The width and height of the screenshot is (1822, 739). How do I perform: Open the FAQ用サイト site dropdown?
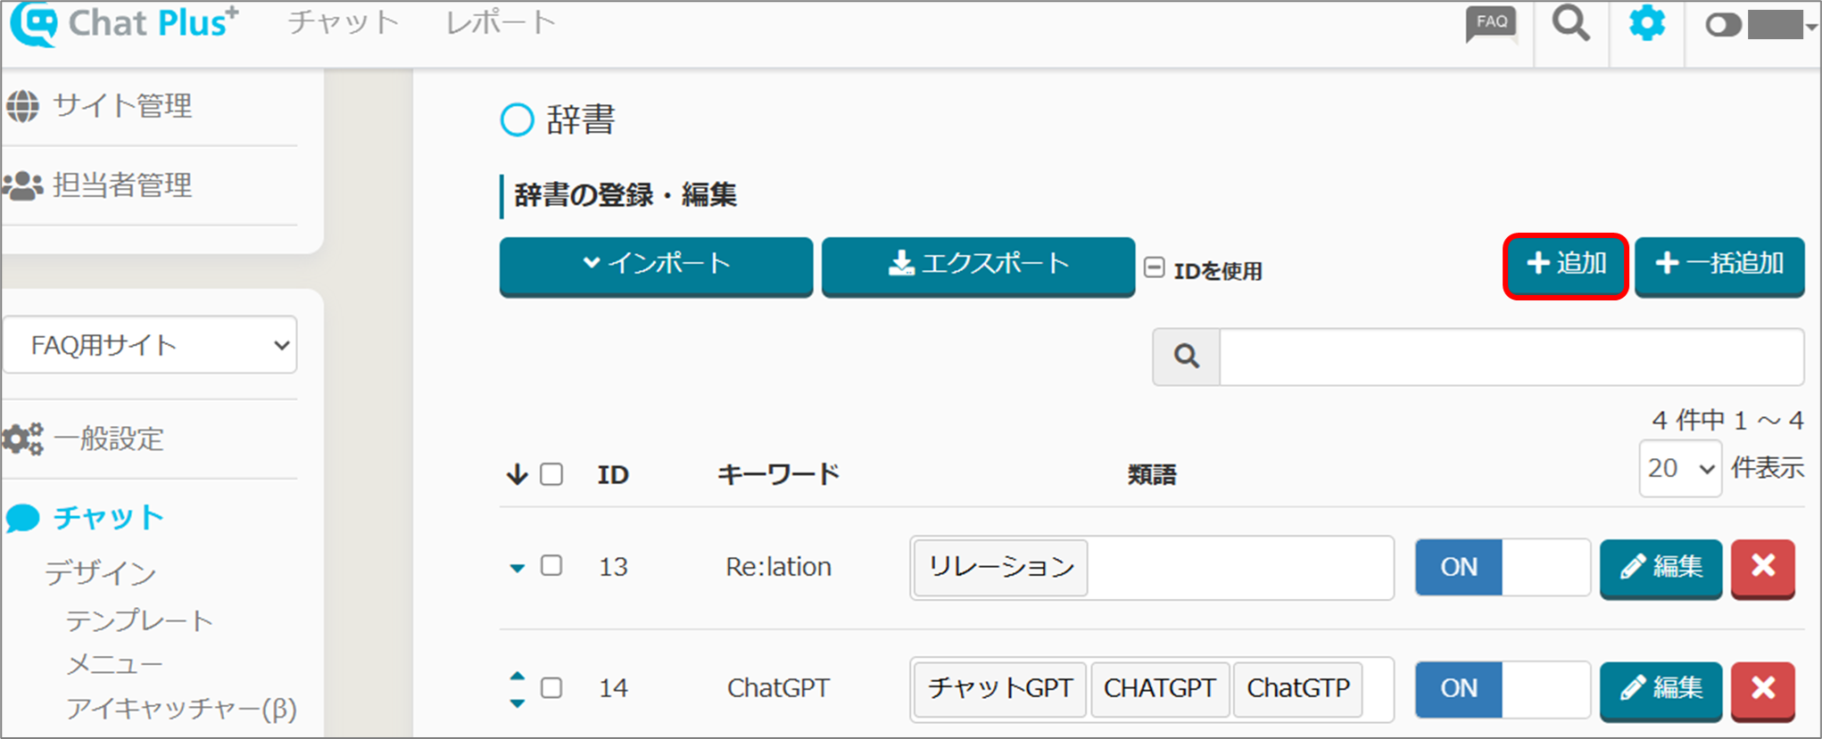point(150,345)
